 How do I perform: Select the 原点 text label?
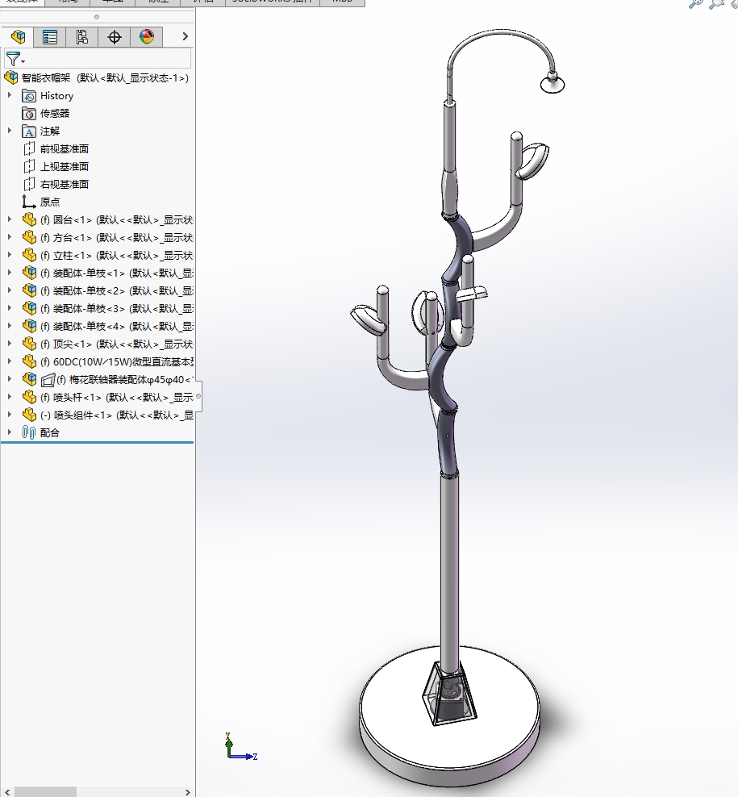[x=50, y=202]
